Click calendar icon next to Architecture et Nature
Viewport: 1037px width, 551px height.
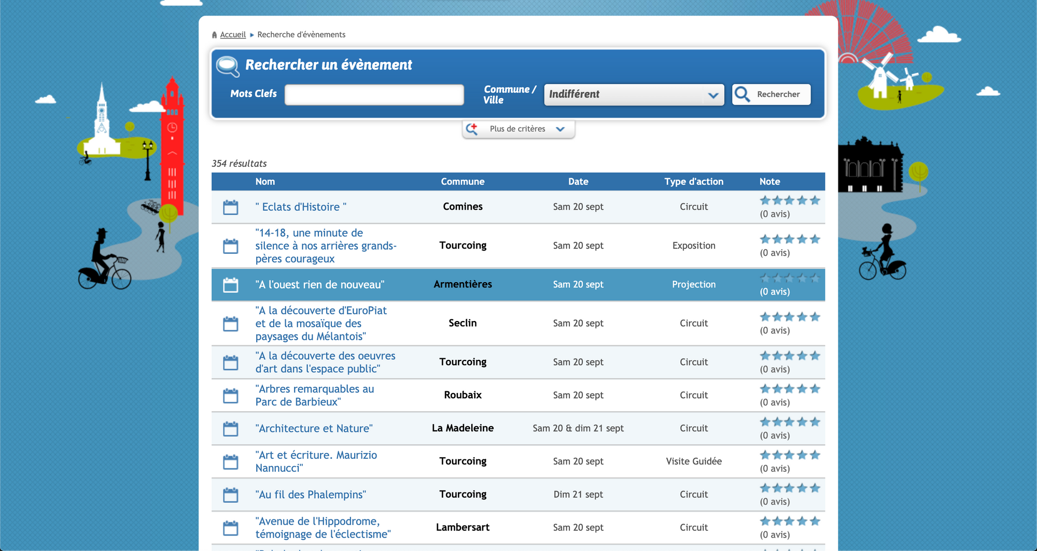point(230,429)
